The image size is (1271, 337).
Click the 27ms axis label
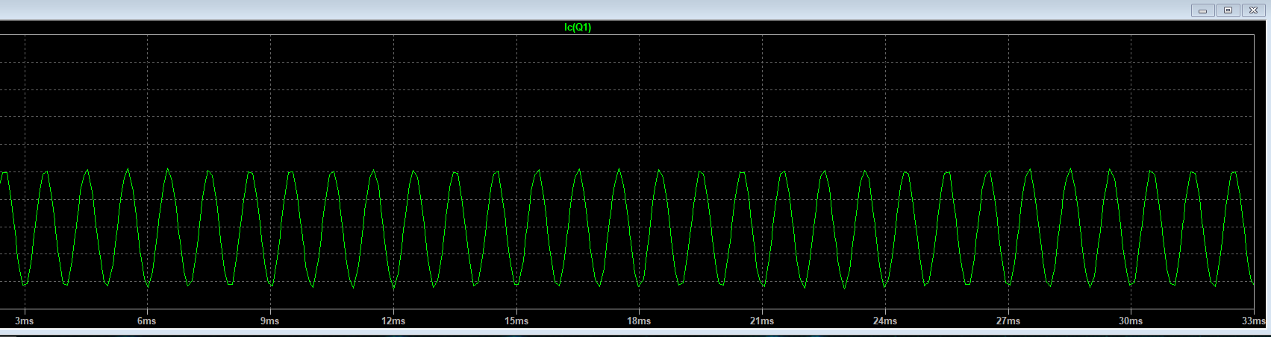click(x=1008, y=321)
